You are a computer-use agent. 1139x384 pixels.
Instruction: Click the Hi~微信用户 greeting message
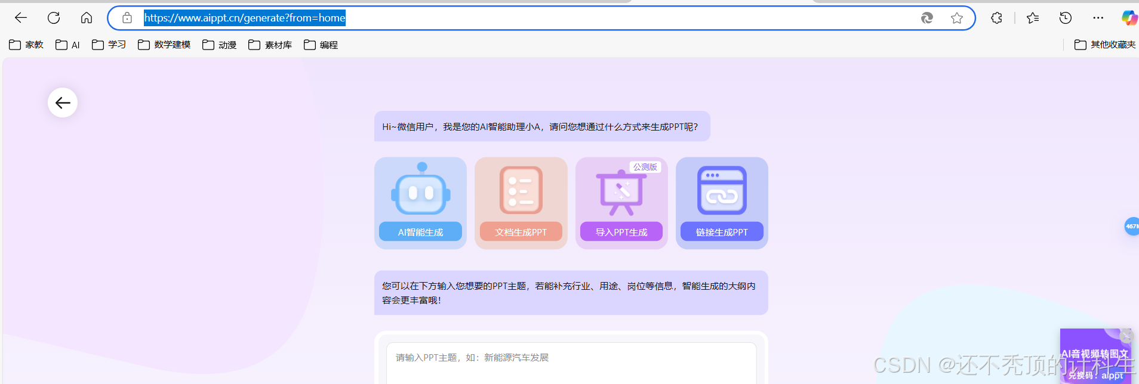542,126
